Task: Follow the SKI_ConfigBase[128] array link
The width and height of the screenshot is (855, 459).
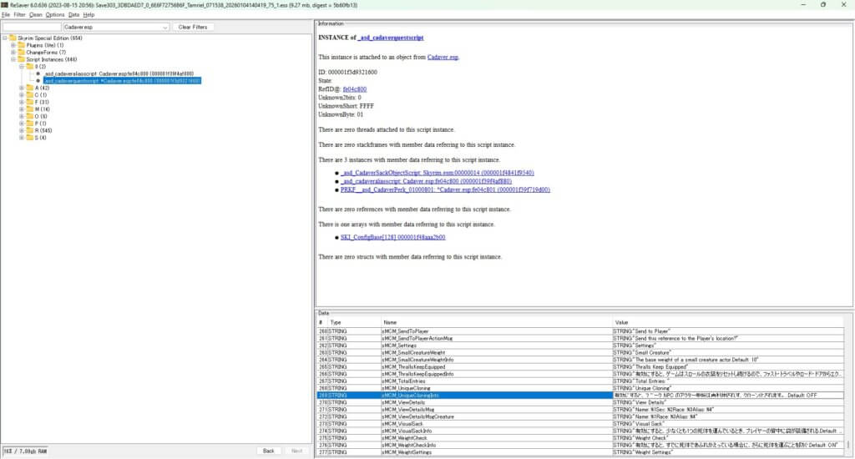Action: point(392,237)
